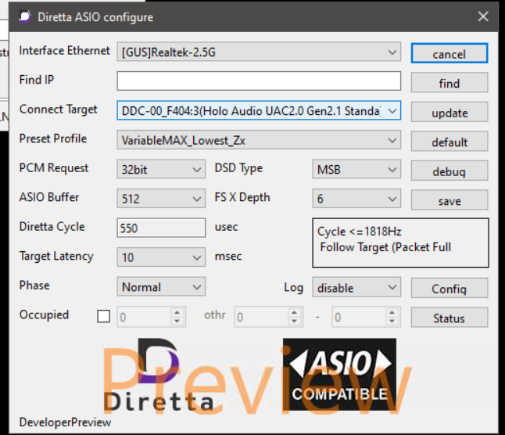
Task: Click the ASIO Compatible logo
Action: pos(339,375)
